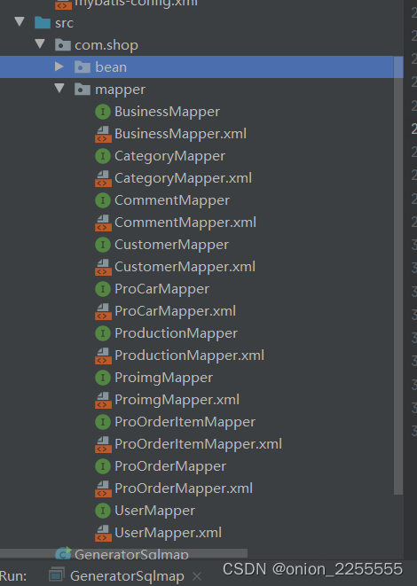Close the GeneratorSqlmap run tab
The height and width of the screenshot is (586, 417).
coord(197,576)
